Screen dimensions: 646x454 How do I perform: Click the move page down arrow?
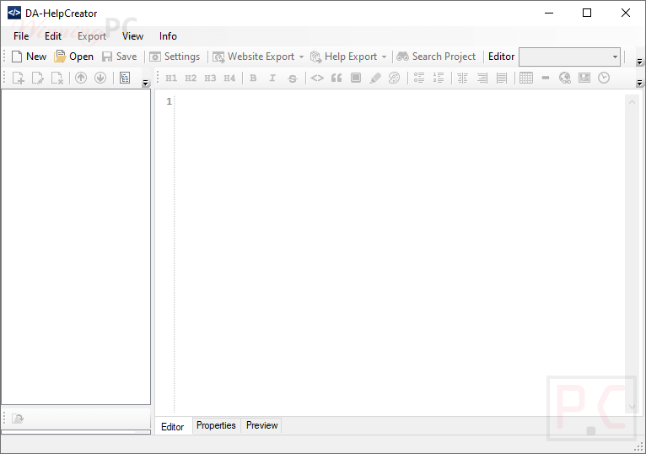click(x=100, y=78)
